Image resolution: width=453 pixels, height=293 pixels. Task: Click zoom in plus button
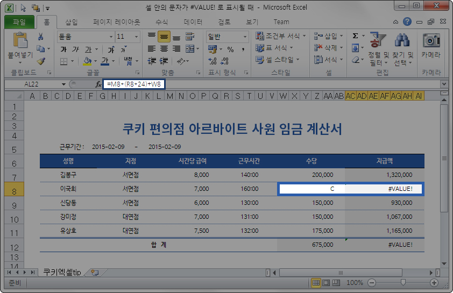click(x=434, y=283)
